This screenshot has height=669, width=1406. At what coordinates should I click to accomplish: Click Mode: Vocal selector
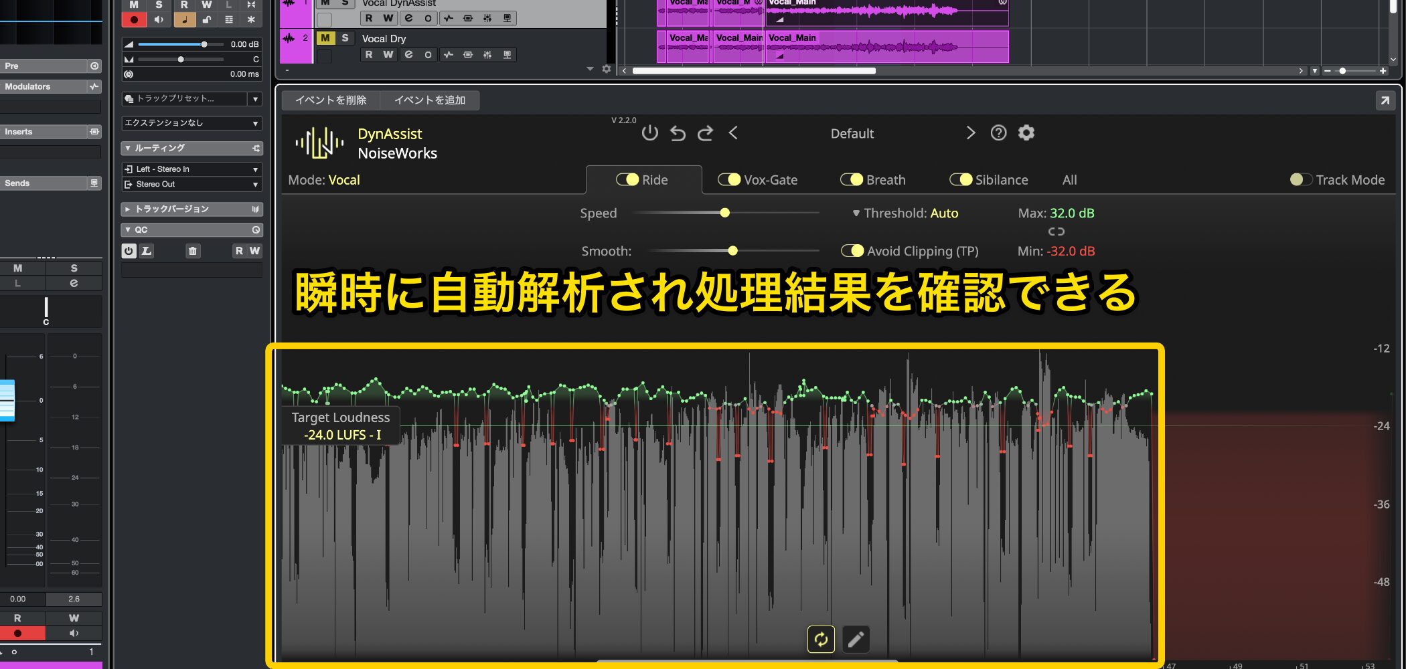[x=324, y=180]
